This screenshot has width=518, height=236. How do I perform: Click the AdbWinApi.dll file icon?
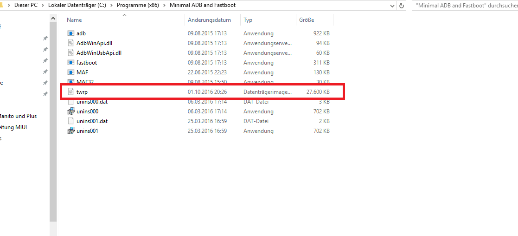(70, 43)
